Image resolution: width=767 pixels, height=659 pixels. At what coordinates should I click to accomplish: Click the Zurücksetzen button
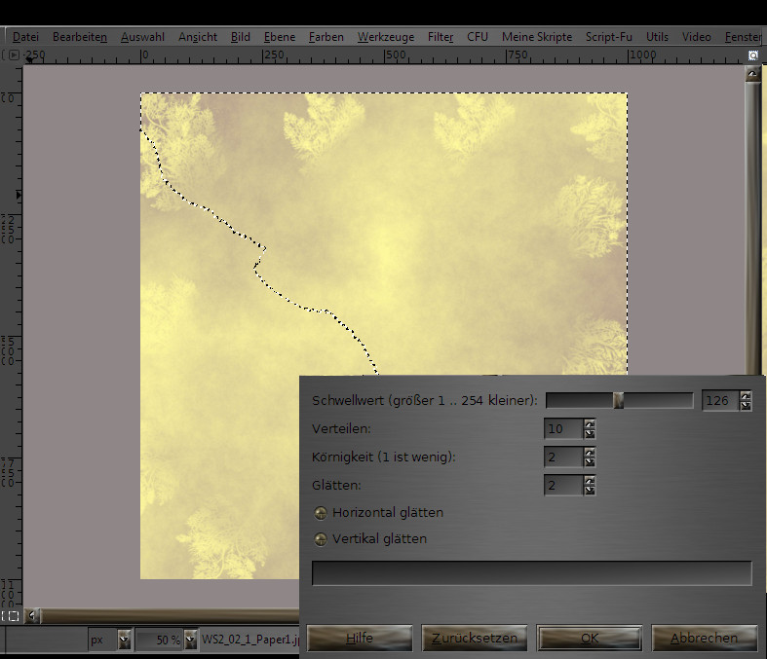[x=475, y=639]
